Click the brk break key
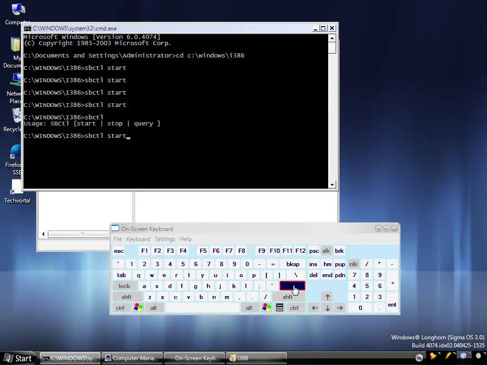This screenshot has width=487, height=365. click(339, 251)
